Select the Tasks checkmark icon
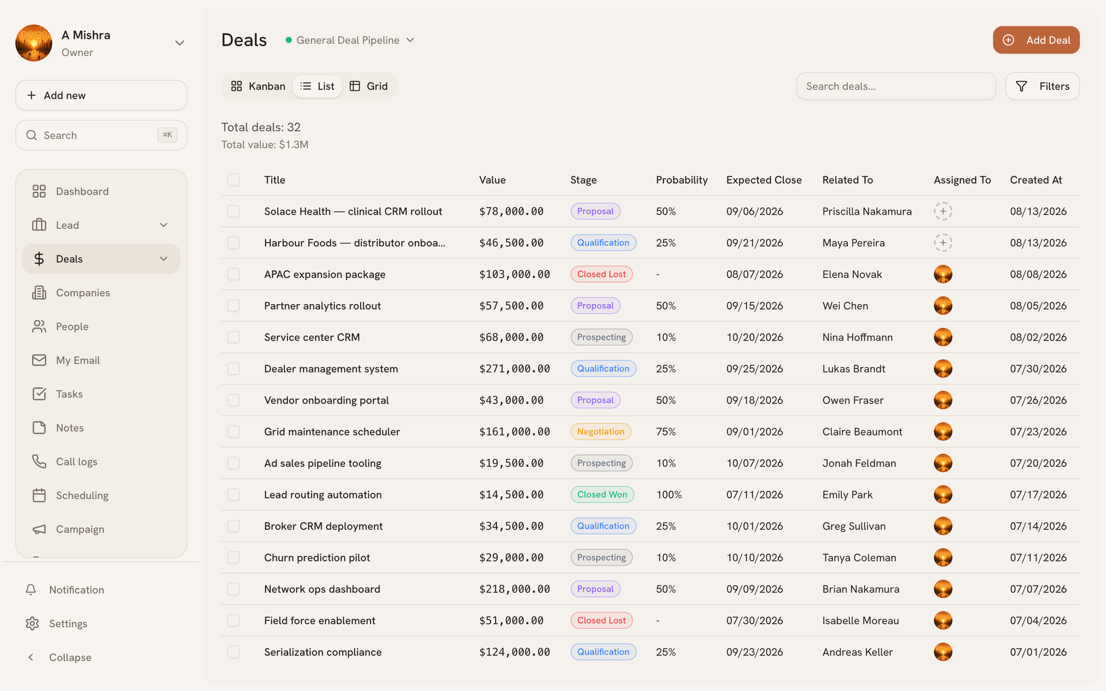 pos(39,394)
